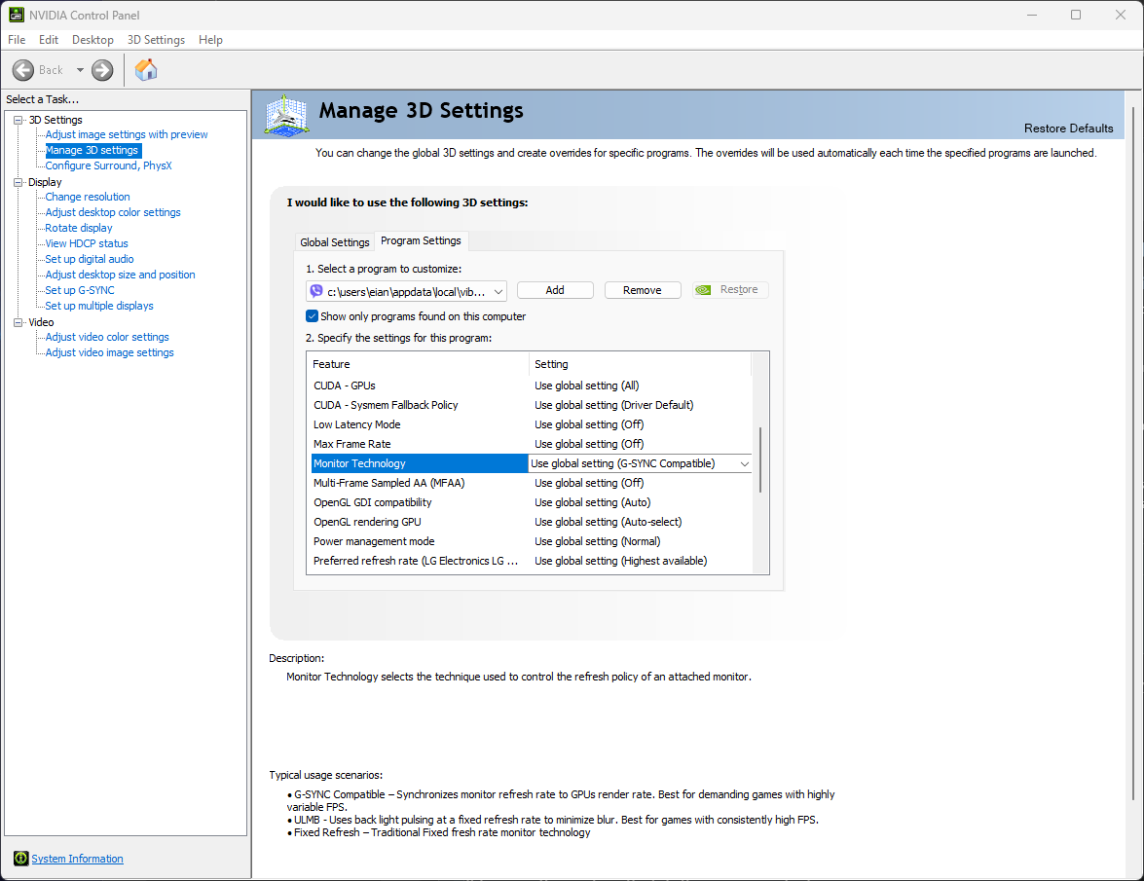1144x881 pixels.
Task: Click Low Latency Mode setting value (Off)
Action: click(x=589, y=424)
